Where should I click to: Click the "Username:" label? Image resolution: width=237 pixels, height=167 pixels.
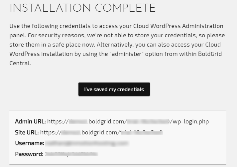coord(30,143)
